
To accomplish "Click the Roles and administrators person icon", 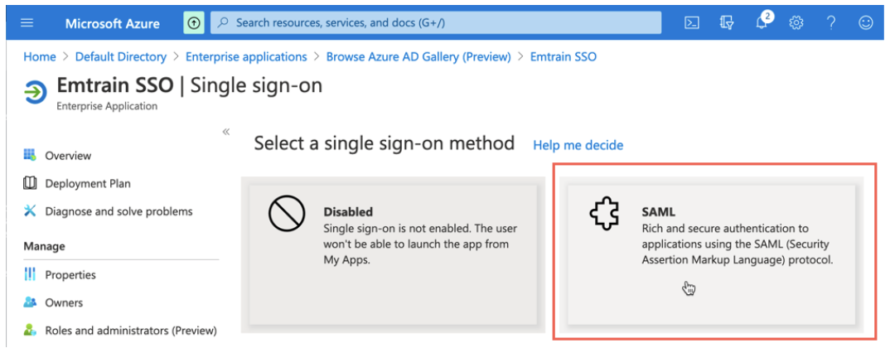I will point(30,330).
